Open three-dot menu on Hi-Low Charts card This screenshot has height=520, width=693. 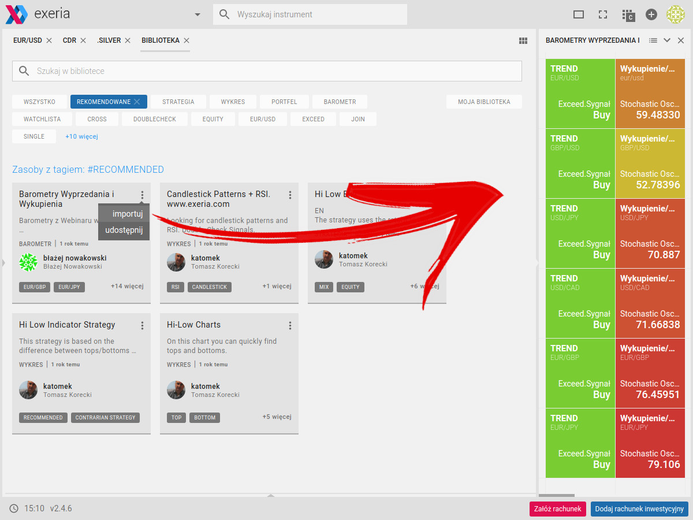pos(290,326)
